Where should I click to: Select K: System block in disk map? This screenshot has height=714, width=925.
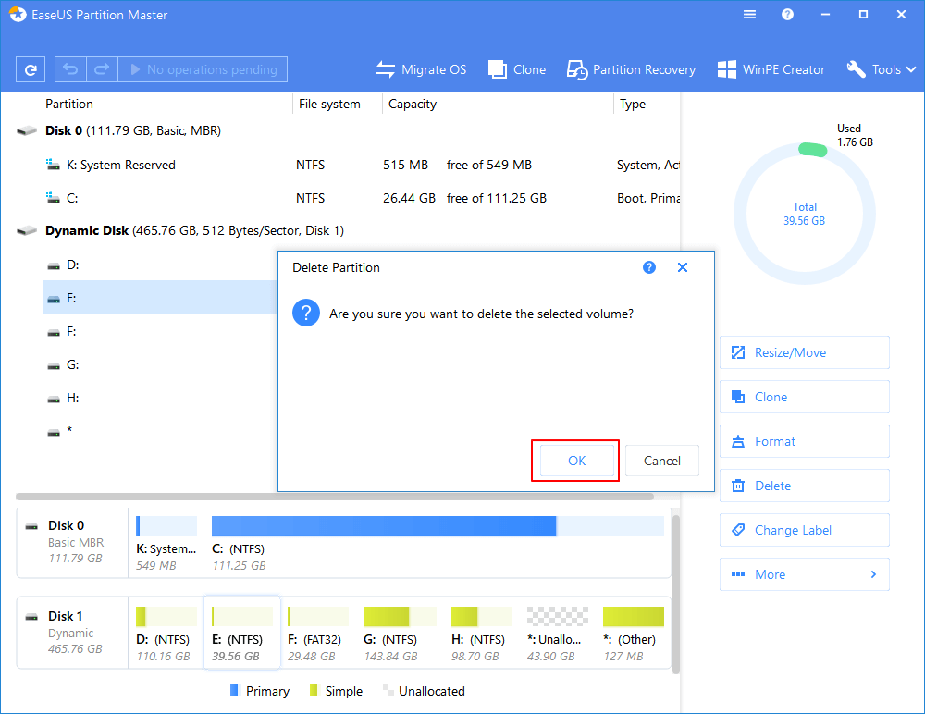(166, 543)
